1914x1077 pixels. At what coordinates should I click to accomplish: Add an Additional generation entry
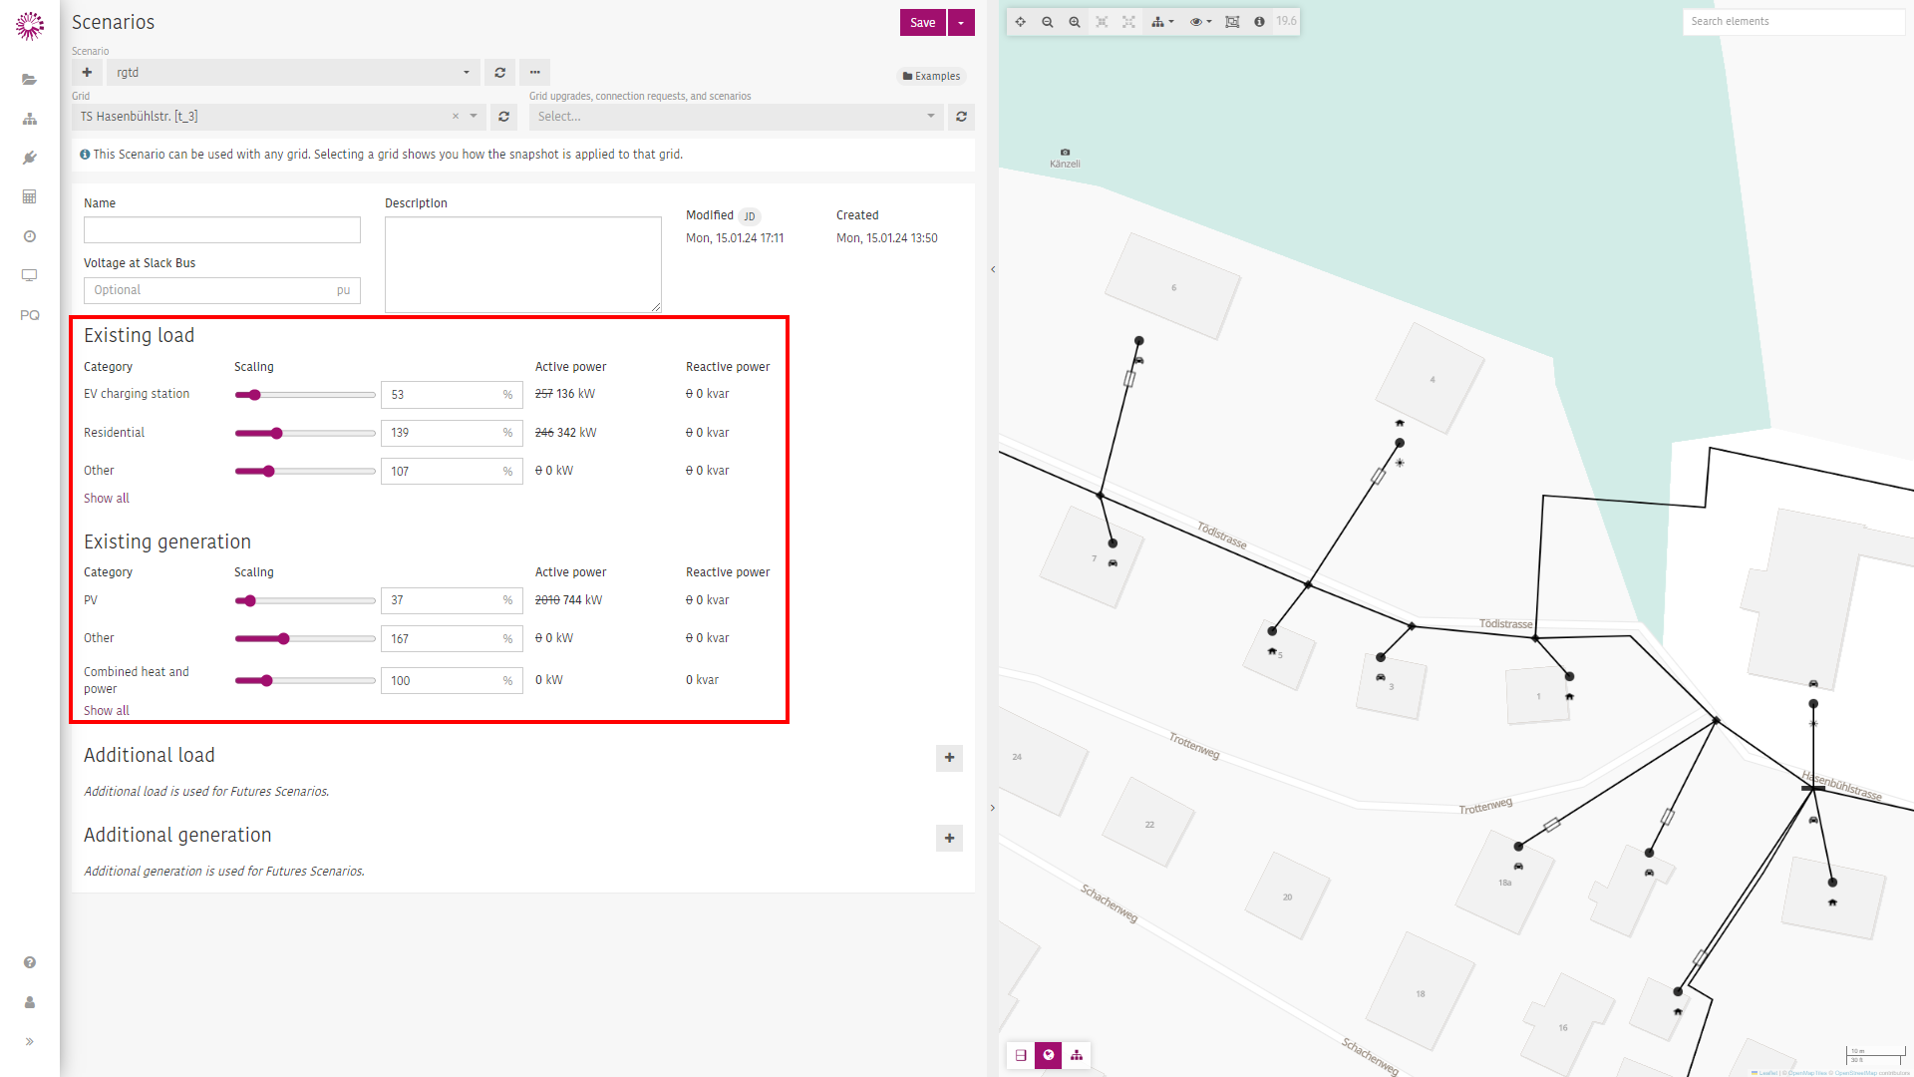point(949,839)
